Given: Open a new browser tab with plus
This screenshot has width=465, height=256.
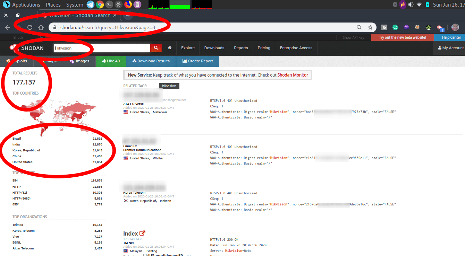Looking at the screenshot, I should click(128, 15).
